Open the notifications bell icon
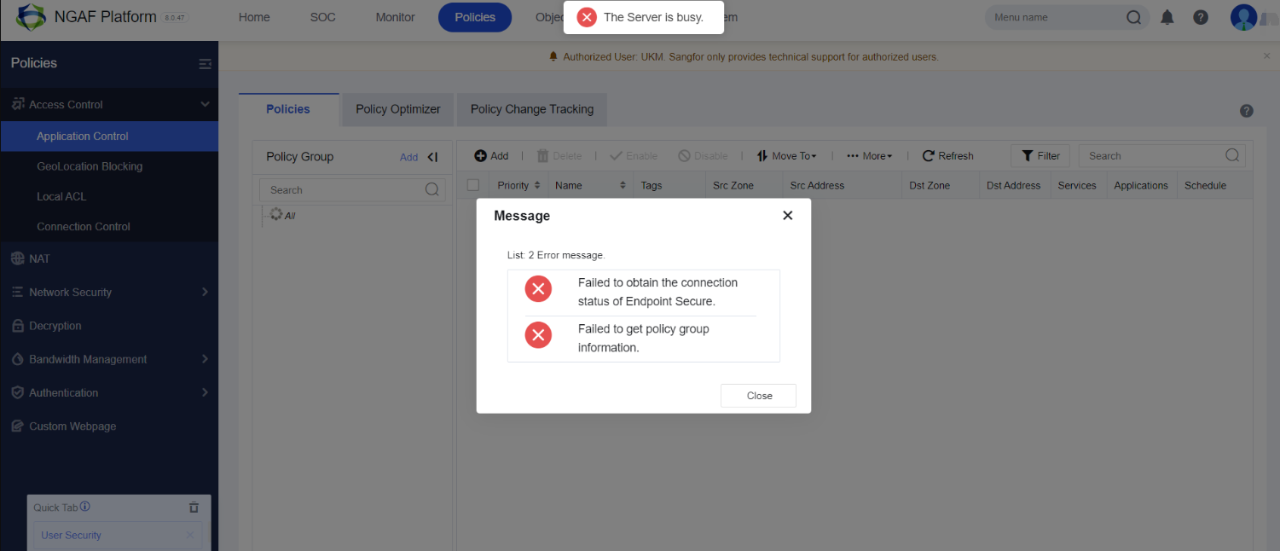 1167,17
